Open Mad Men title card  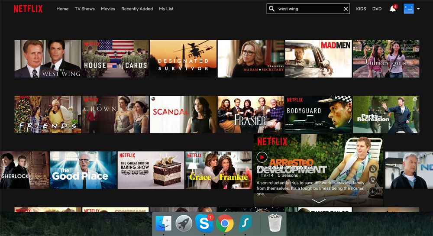pos(318,59)
